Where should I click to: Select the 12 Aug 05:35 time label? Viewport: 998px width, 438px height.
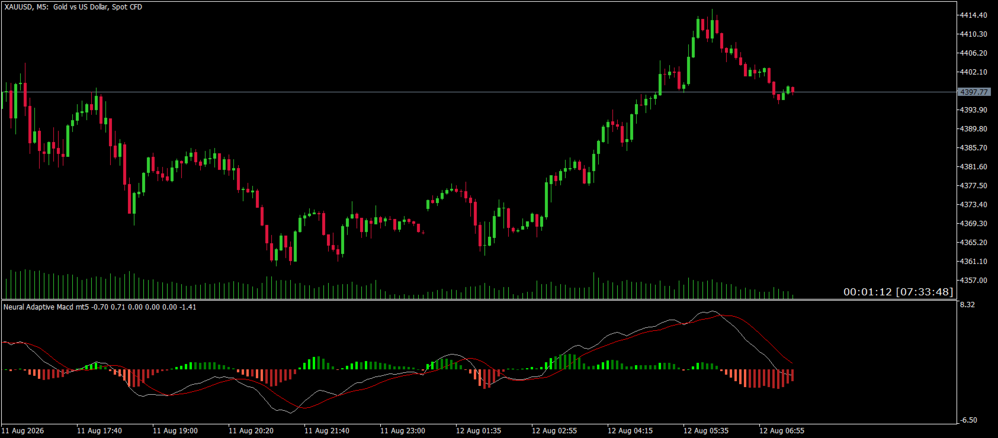click(706, 430)
